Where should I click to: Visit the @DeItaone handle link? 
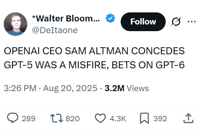[55, 30]
